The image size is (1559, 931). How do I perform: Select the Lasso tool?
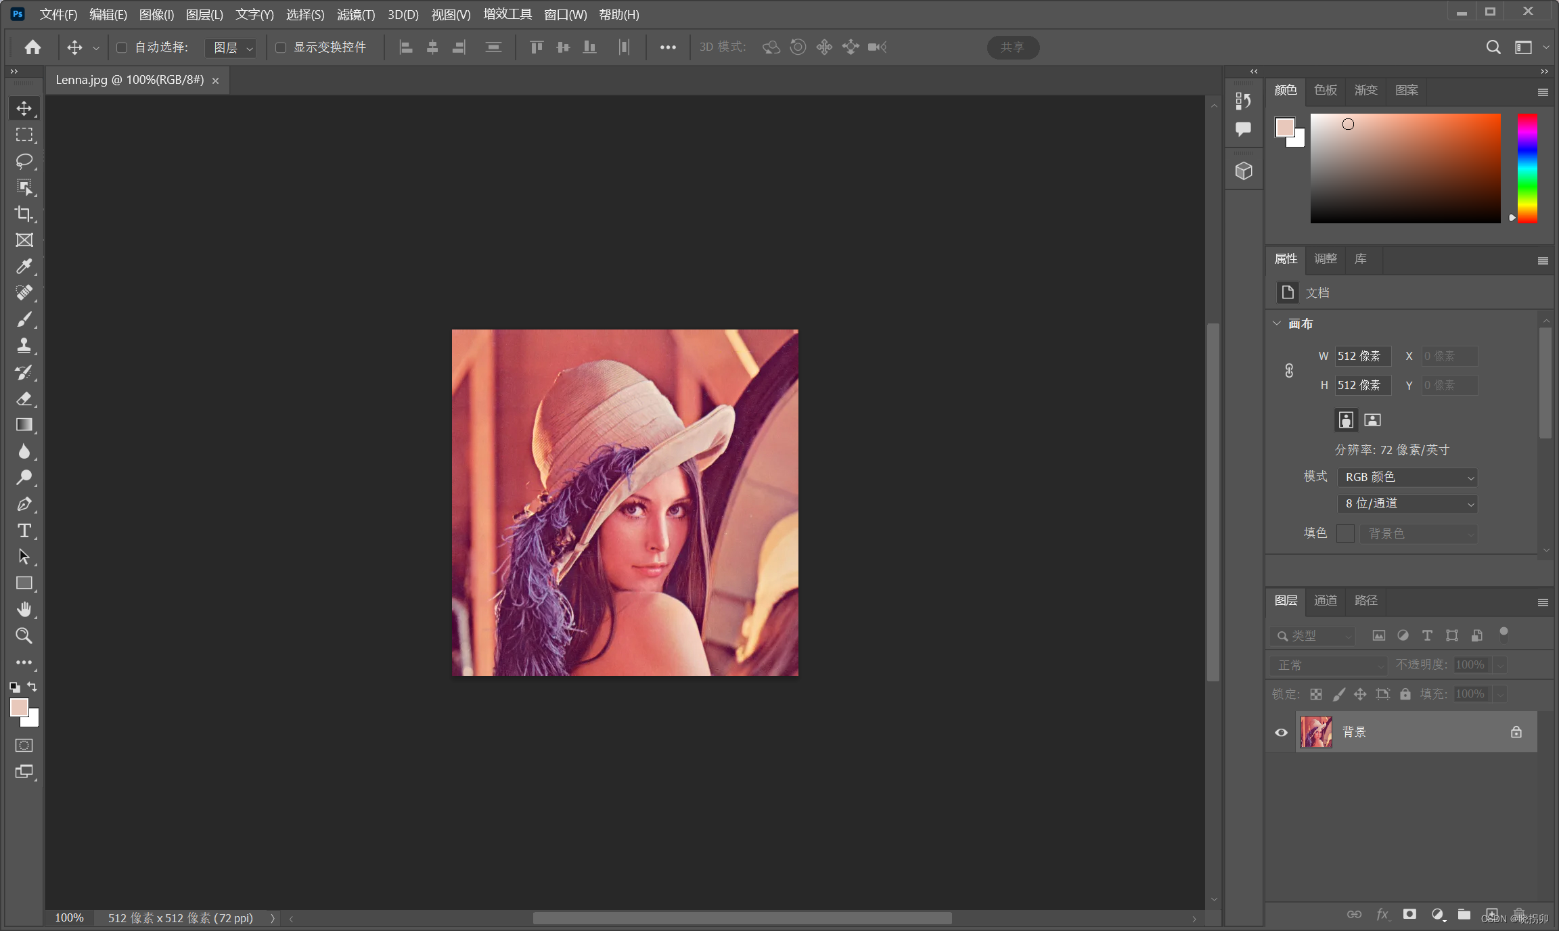[24, 161]
